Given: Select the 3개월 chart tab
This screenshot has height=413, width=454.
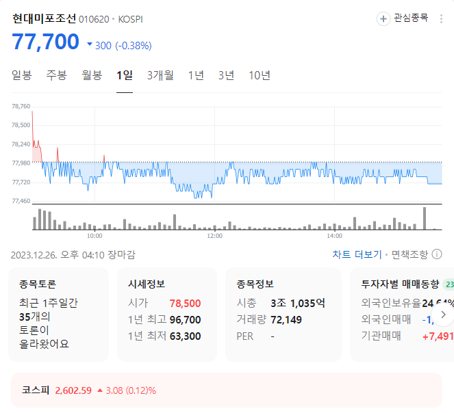Looking at the screenshot, I should coord(160,75).
